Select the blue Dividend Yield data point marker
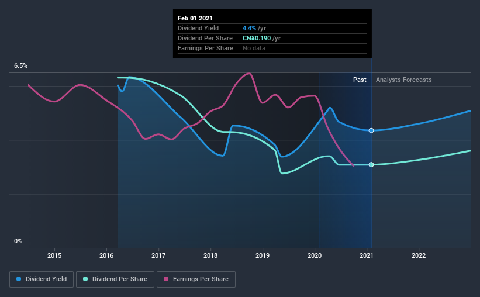Viewport: 480px width, 297px height. [371, 130]
